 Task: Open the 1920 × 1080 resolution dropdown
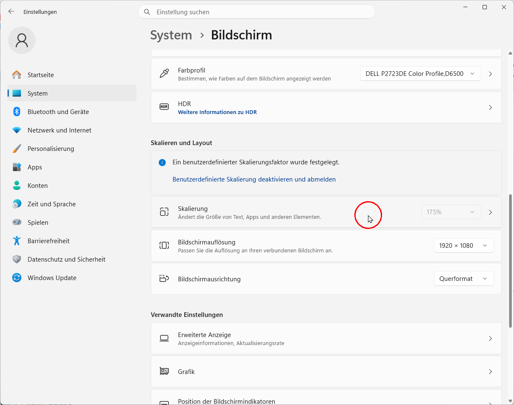point(464,246)
